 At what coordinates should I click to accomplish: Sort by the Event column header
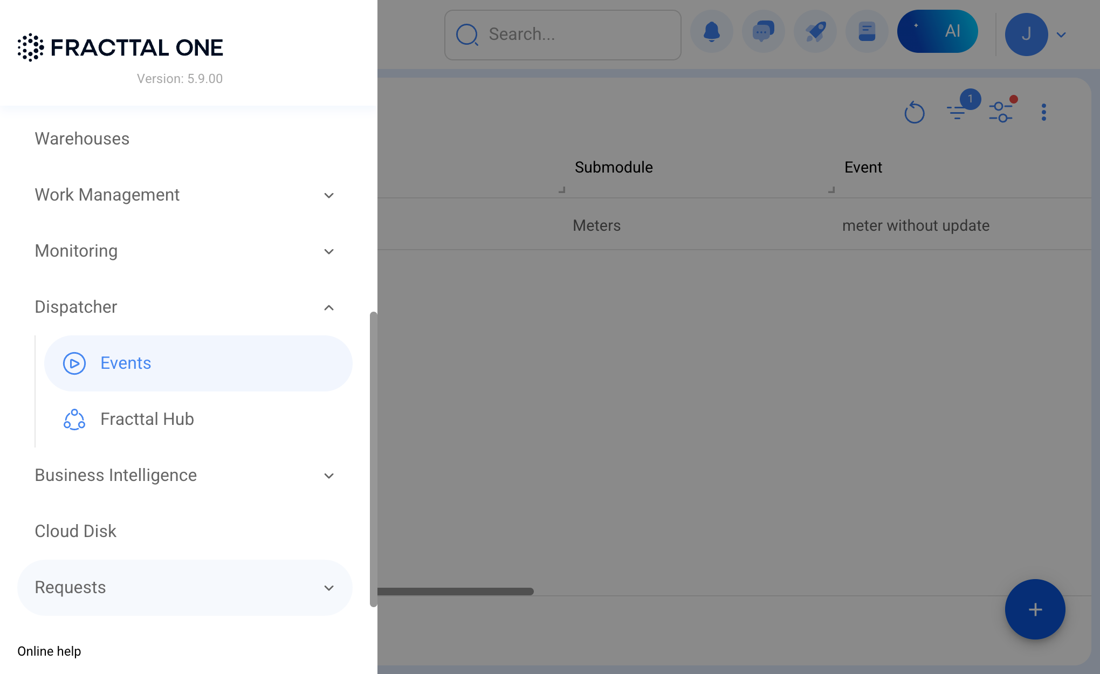click(x=863, y=167)
